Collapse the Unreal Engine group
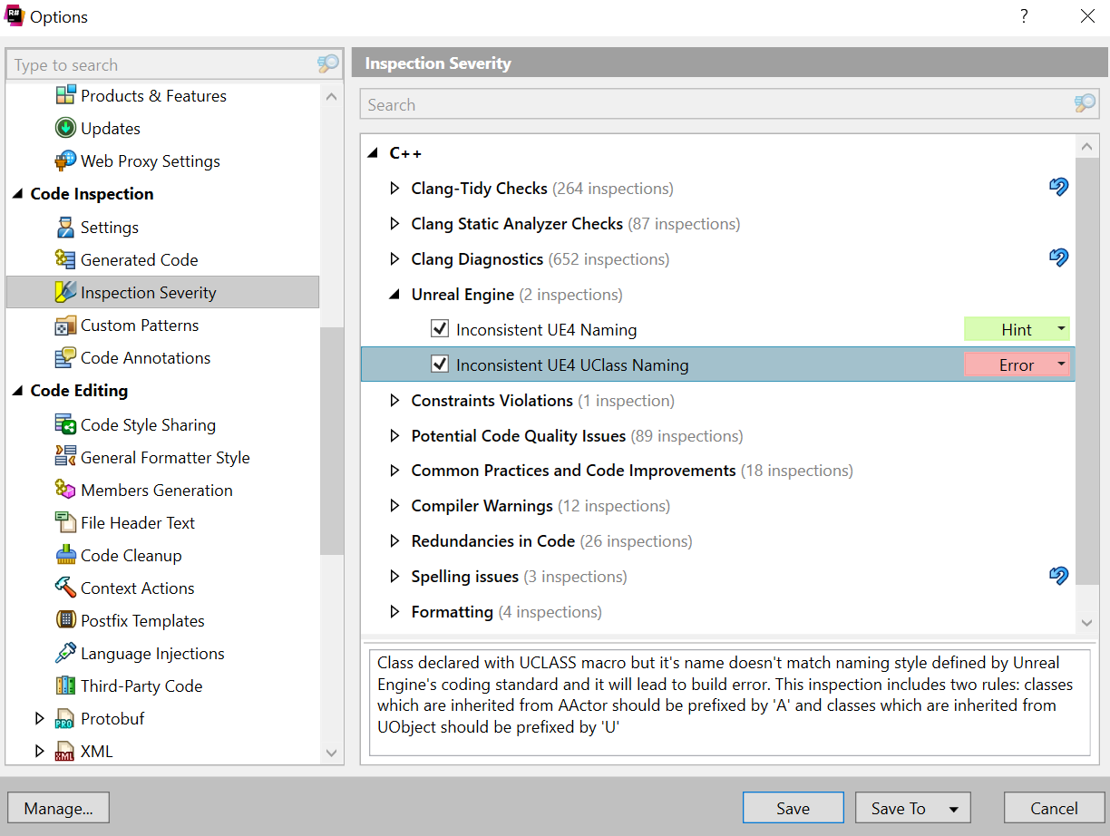Screen dimensions: 1110x836 point(394,295)
